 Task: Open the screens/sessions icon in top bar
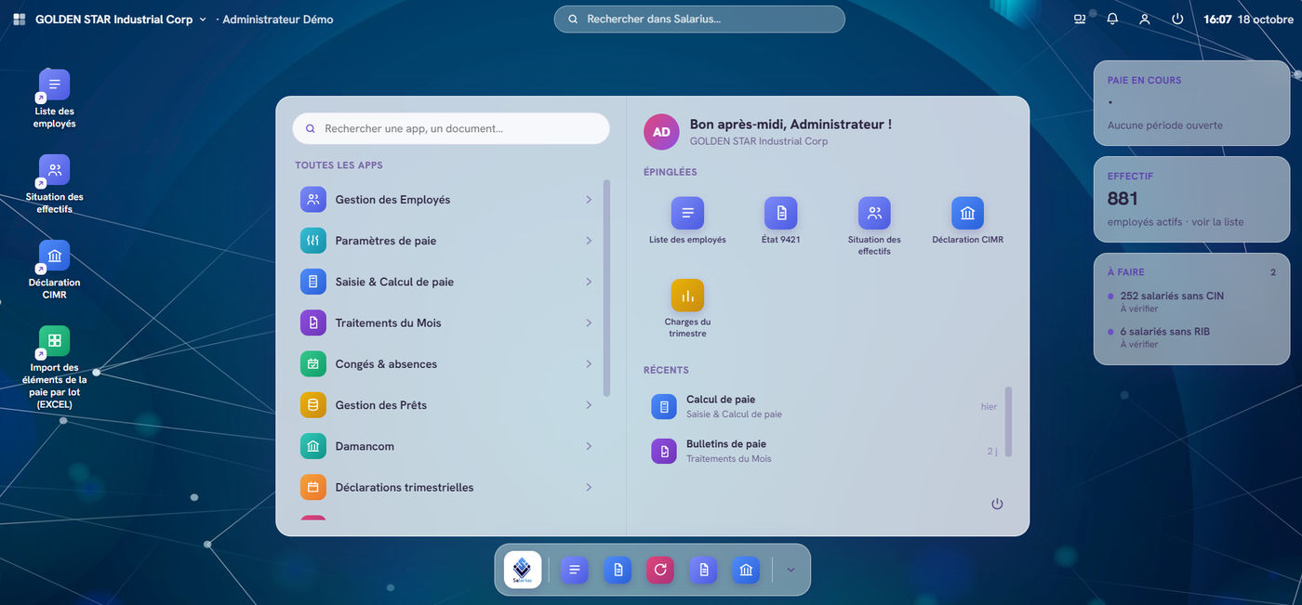(1080, 19)
